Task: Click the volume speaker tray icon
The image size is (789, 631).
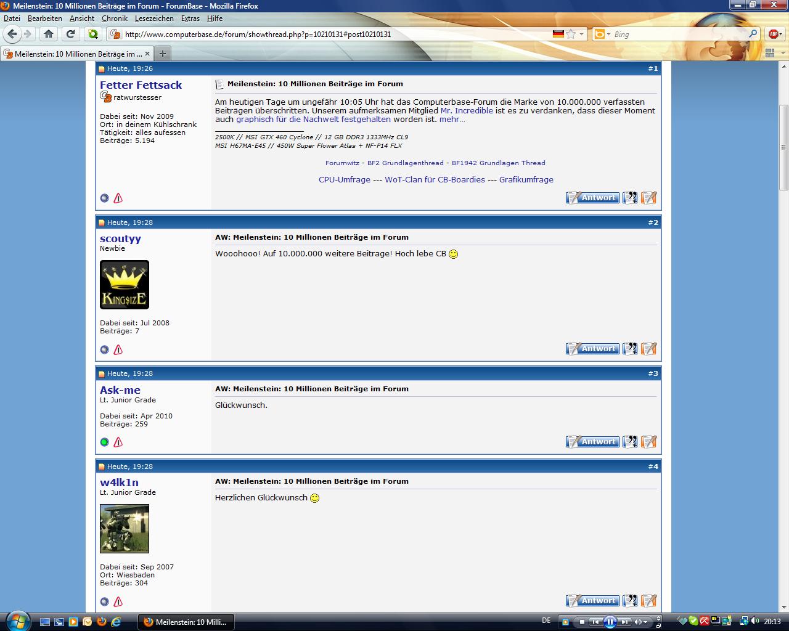Action: [755, 621]
